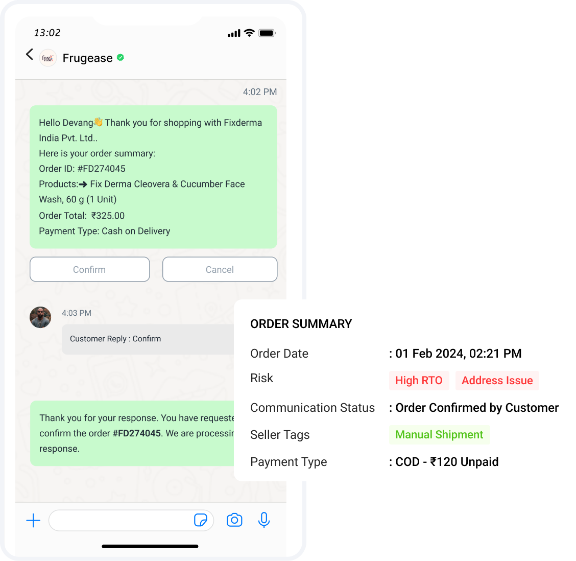Select the High RTO risk tag

[x=419, y=381]
